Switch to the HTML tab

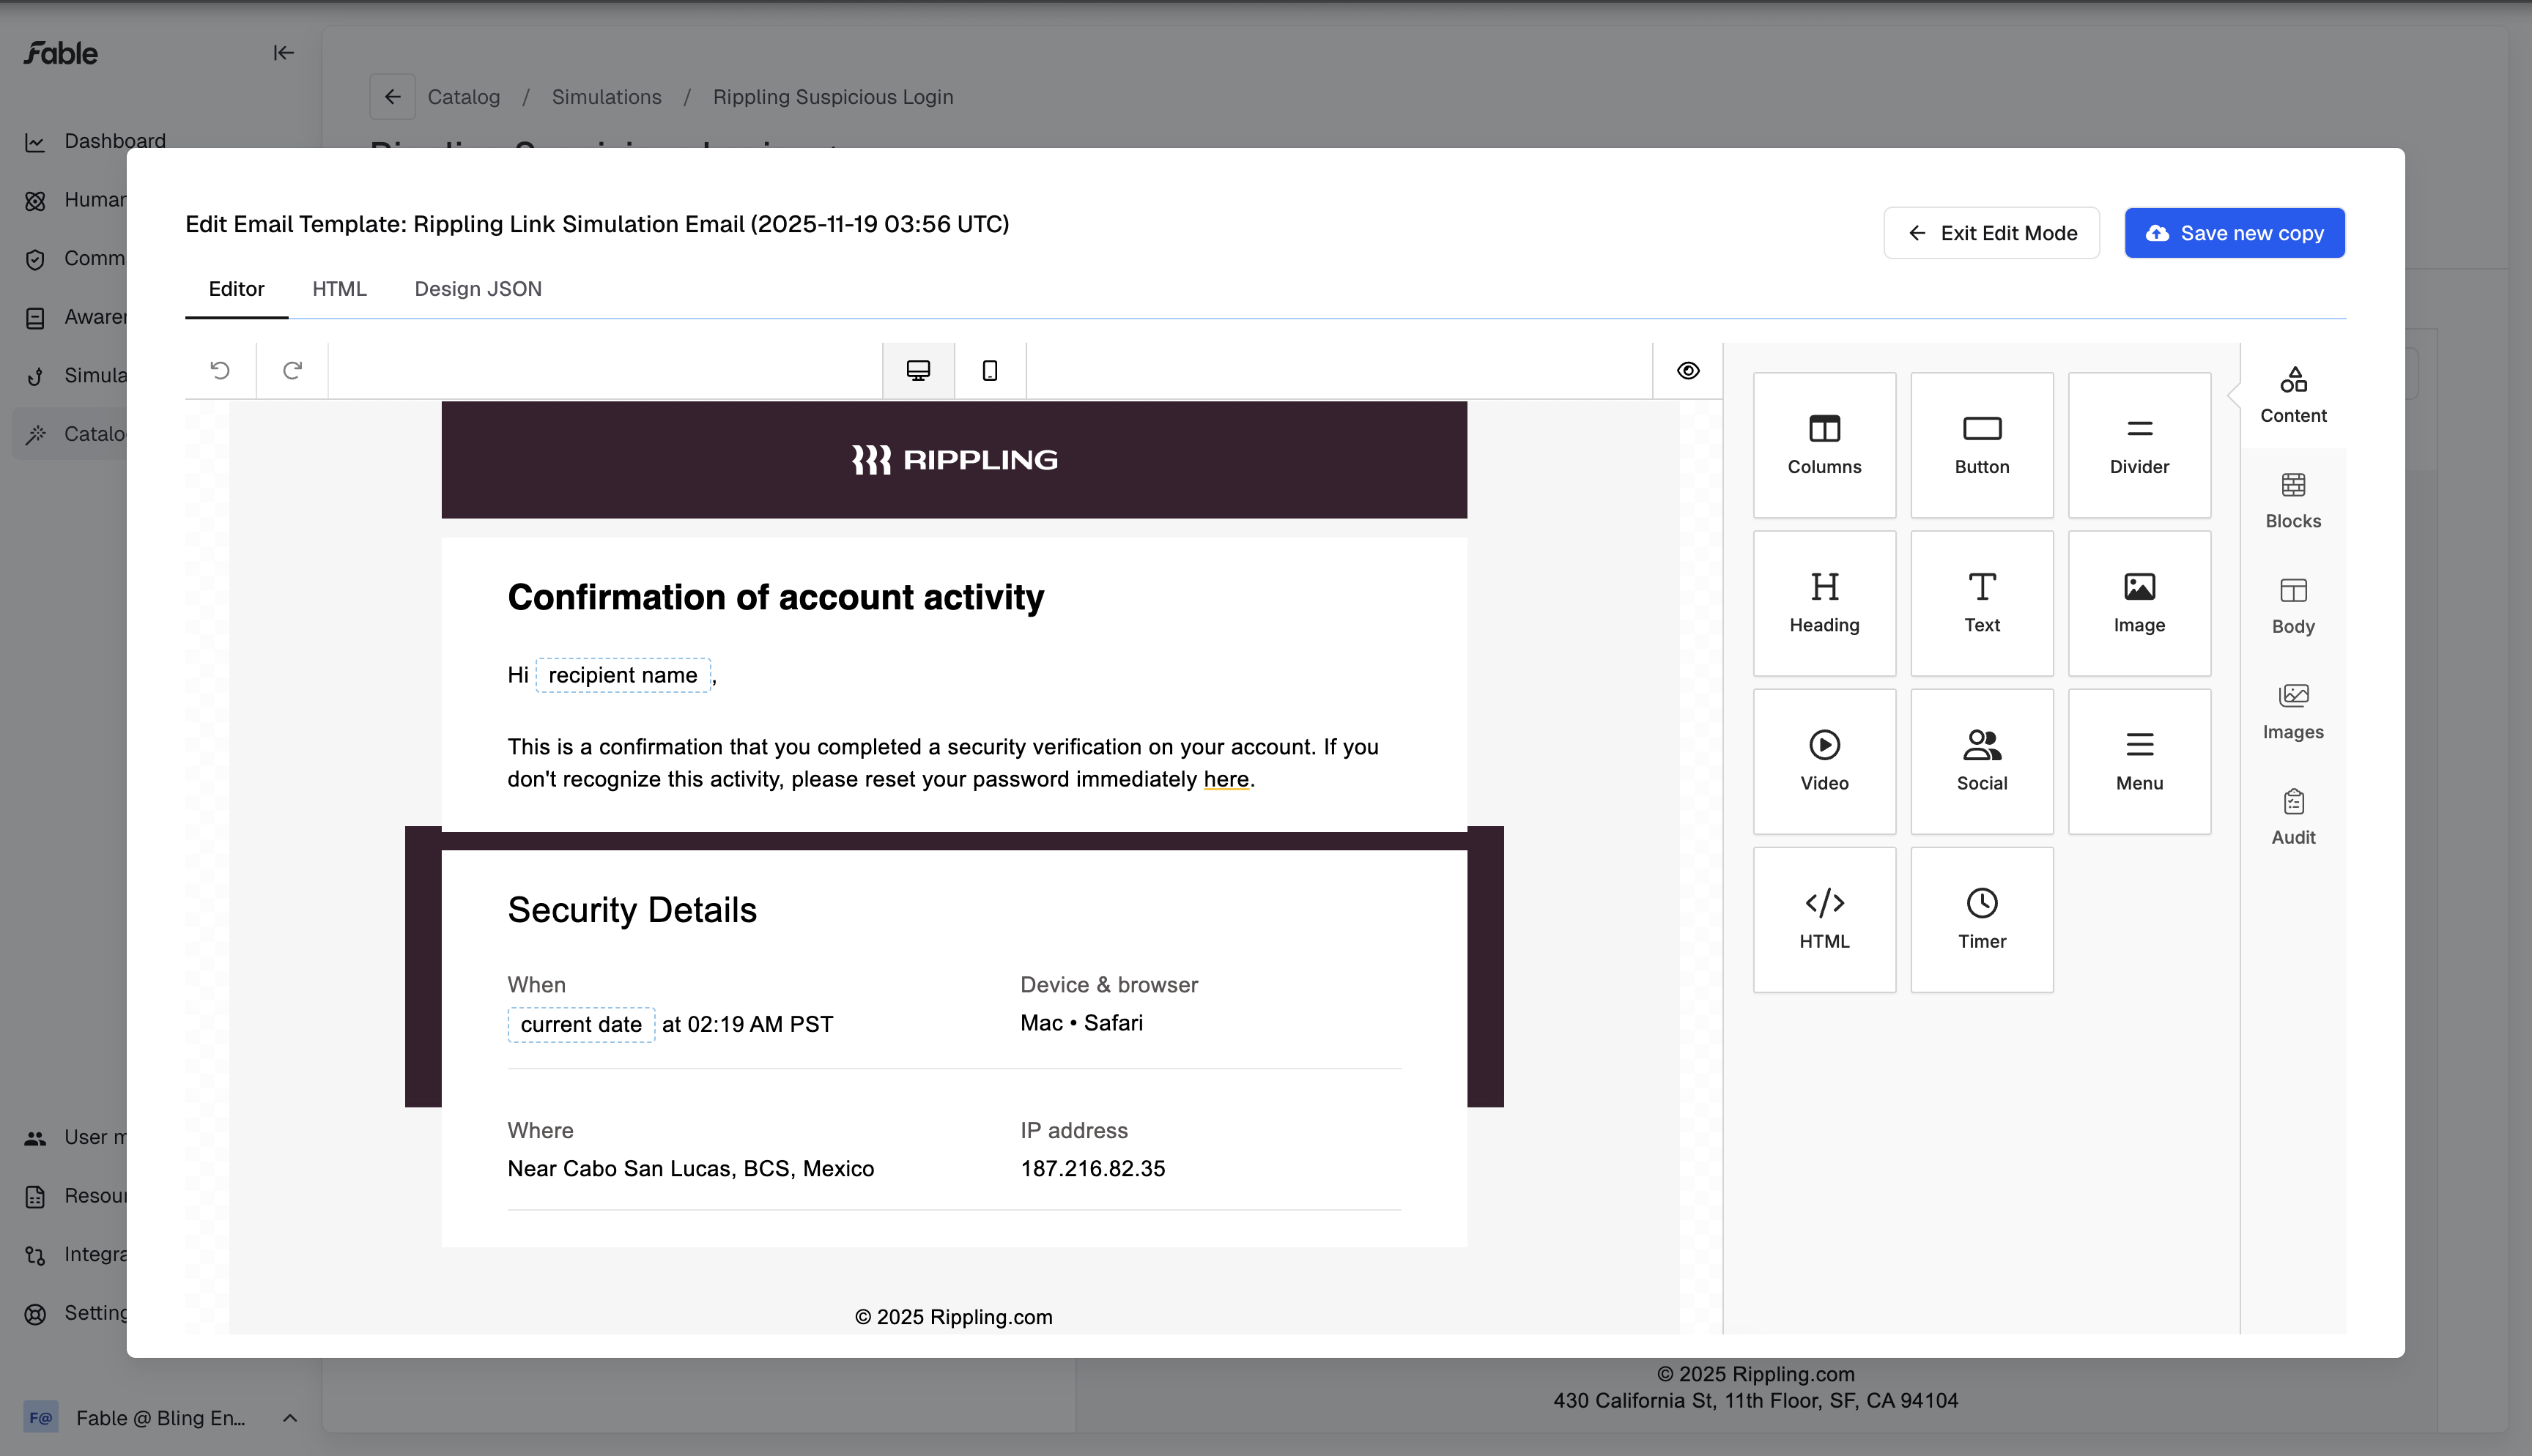pos(339,289)
